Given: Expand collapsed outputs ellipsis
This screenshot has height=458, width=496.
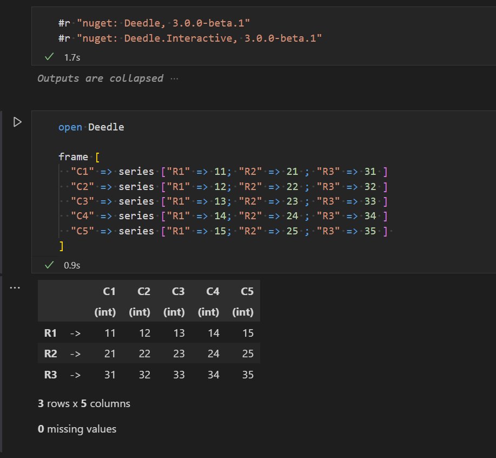Looking at the screenshot, I should pos(174,78).
